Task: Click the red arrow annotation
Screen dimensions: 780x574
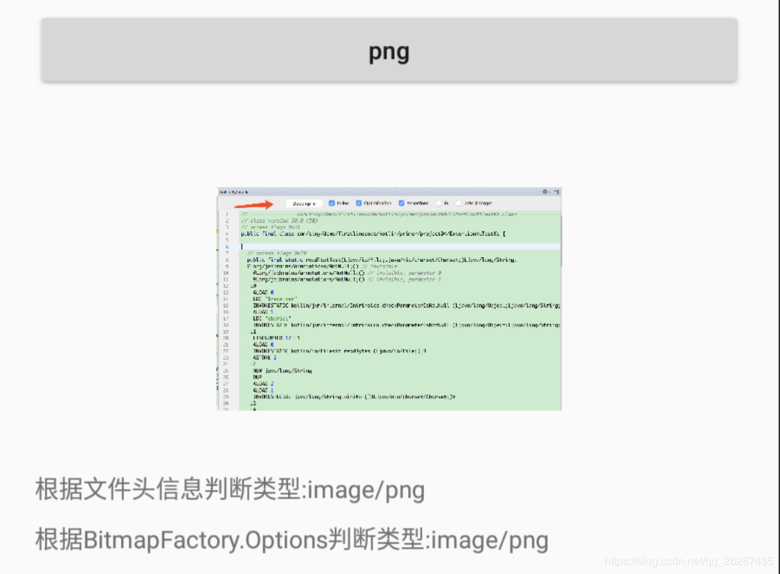Action: (252, 203)
